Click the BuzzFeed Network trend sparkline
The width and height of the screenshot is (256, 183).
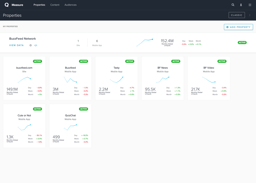pos(145,42)
